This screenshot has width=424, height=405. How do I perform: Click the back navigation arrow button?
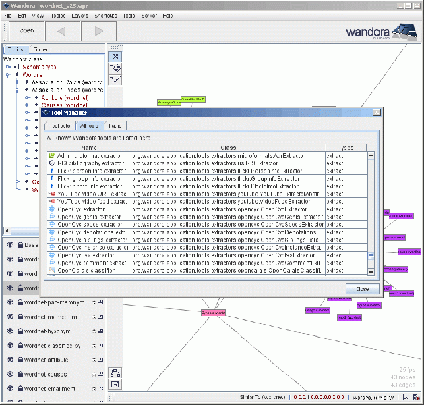pyautogui.click(x=61, y=30)
